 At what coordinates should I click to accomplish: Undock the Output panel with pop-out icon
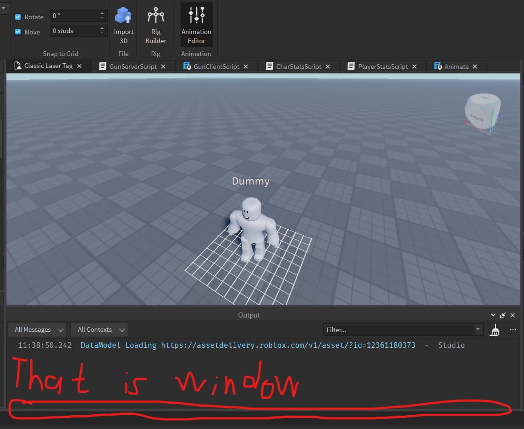[503, 315]
